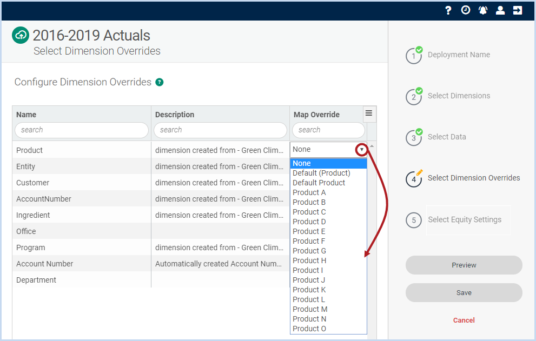Screen dimensions: 536x341
Task: Select the Customer row
Action: [151, 183]
